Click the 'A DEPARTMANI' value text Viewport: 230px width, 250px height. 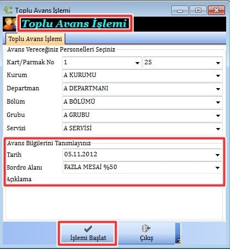click(x=86, y=88)
